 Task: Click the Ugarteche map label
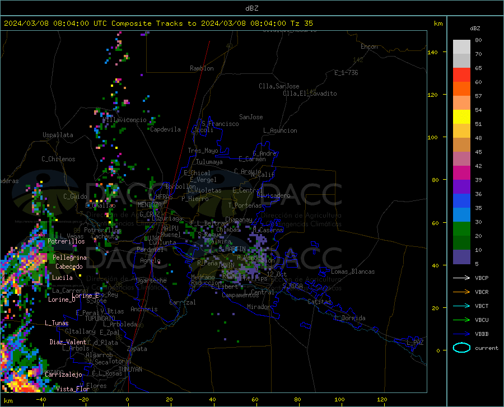tap(151, 280)
